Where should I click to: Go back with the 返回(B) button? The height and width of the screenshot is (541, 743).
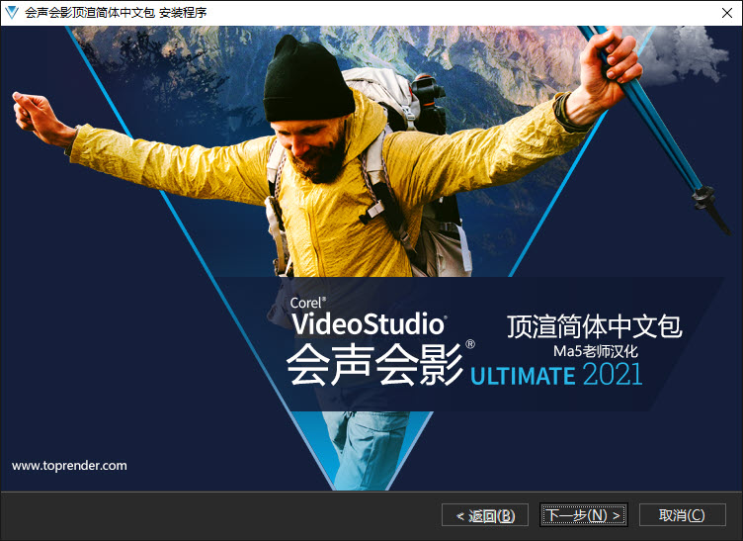pos(485,515)
